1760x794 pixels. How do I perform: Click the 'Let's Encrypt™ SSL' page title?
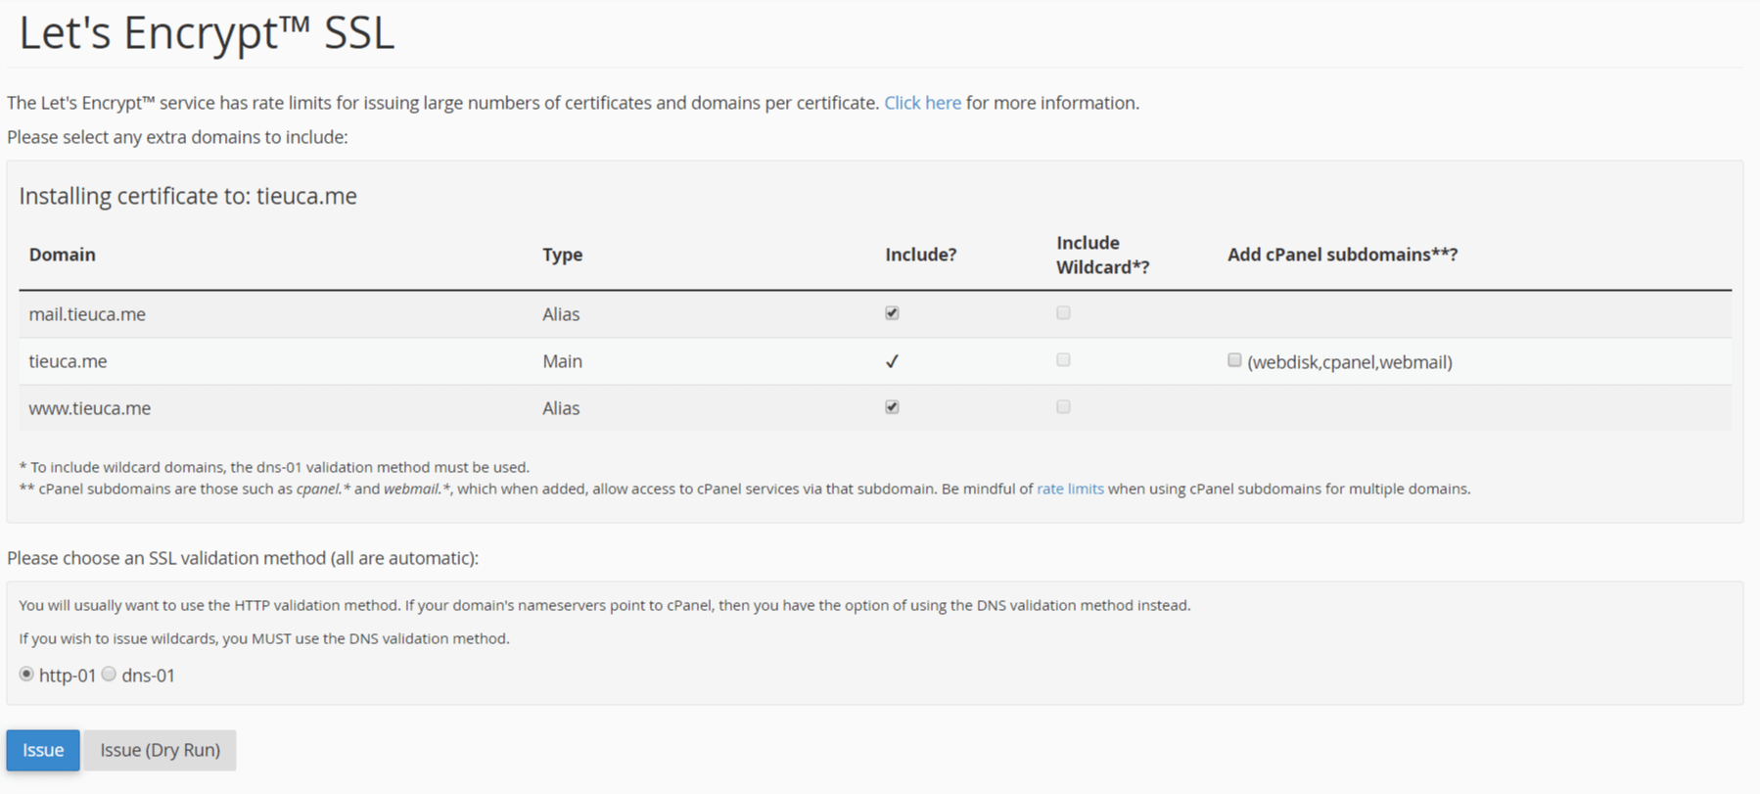[207, 32]
